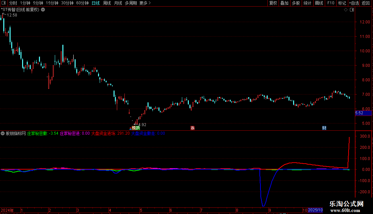
Task: Toggle the right side panel icon
Action: (x=352, y=10)
